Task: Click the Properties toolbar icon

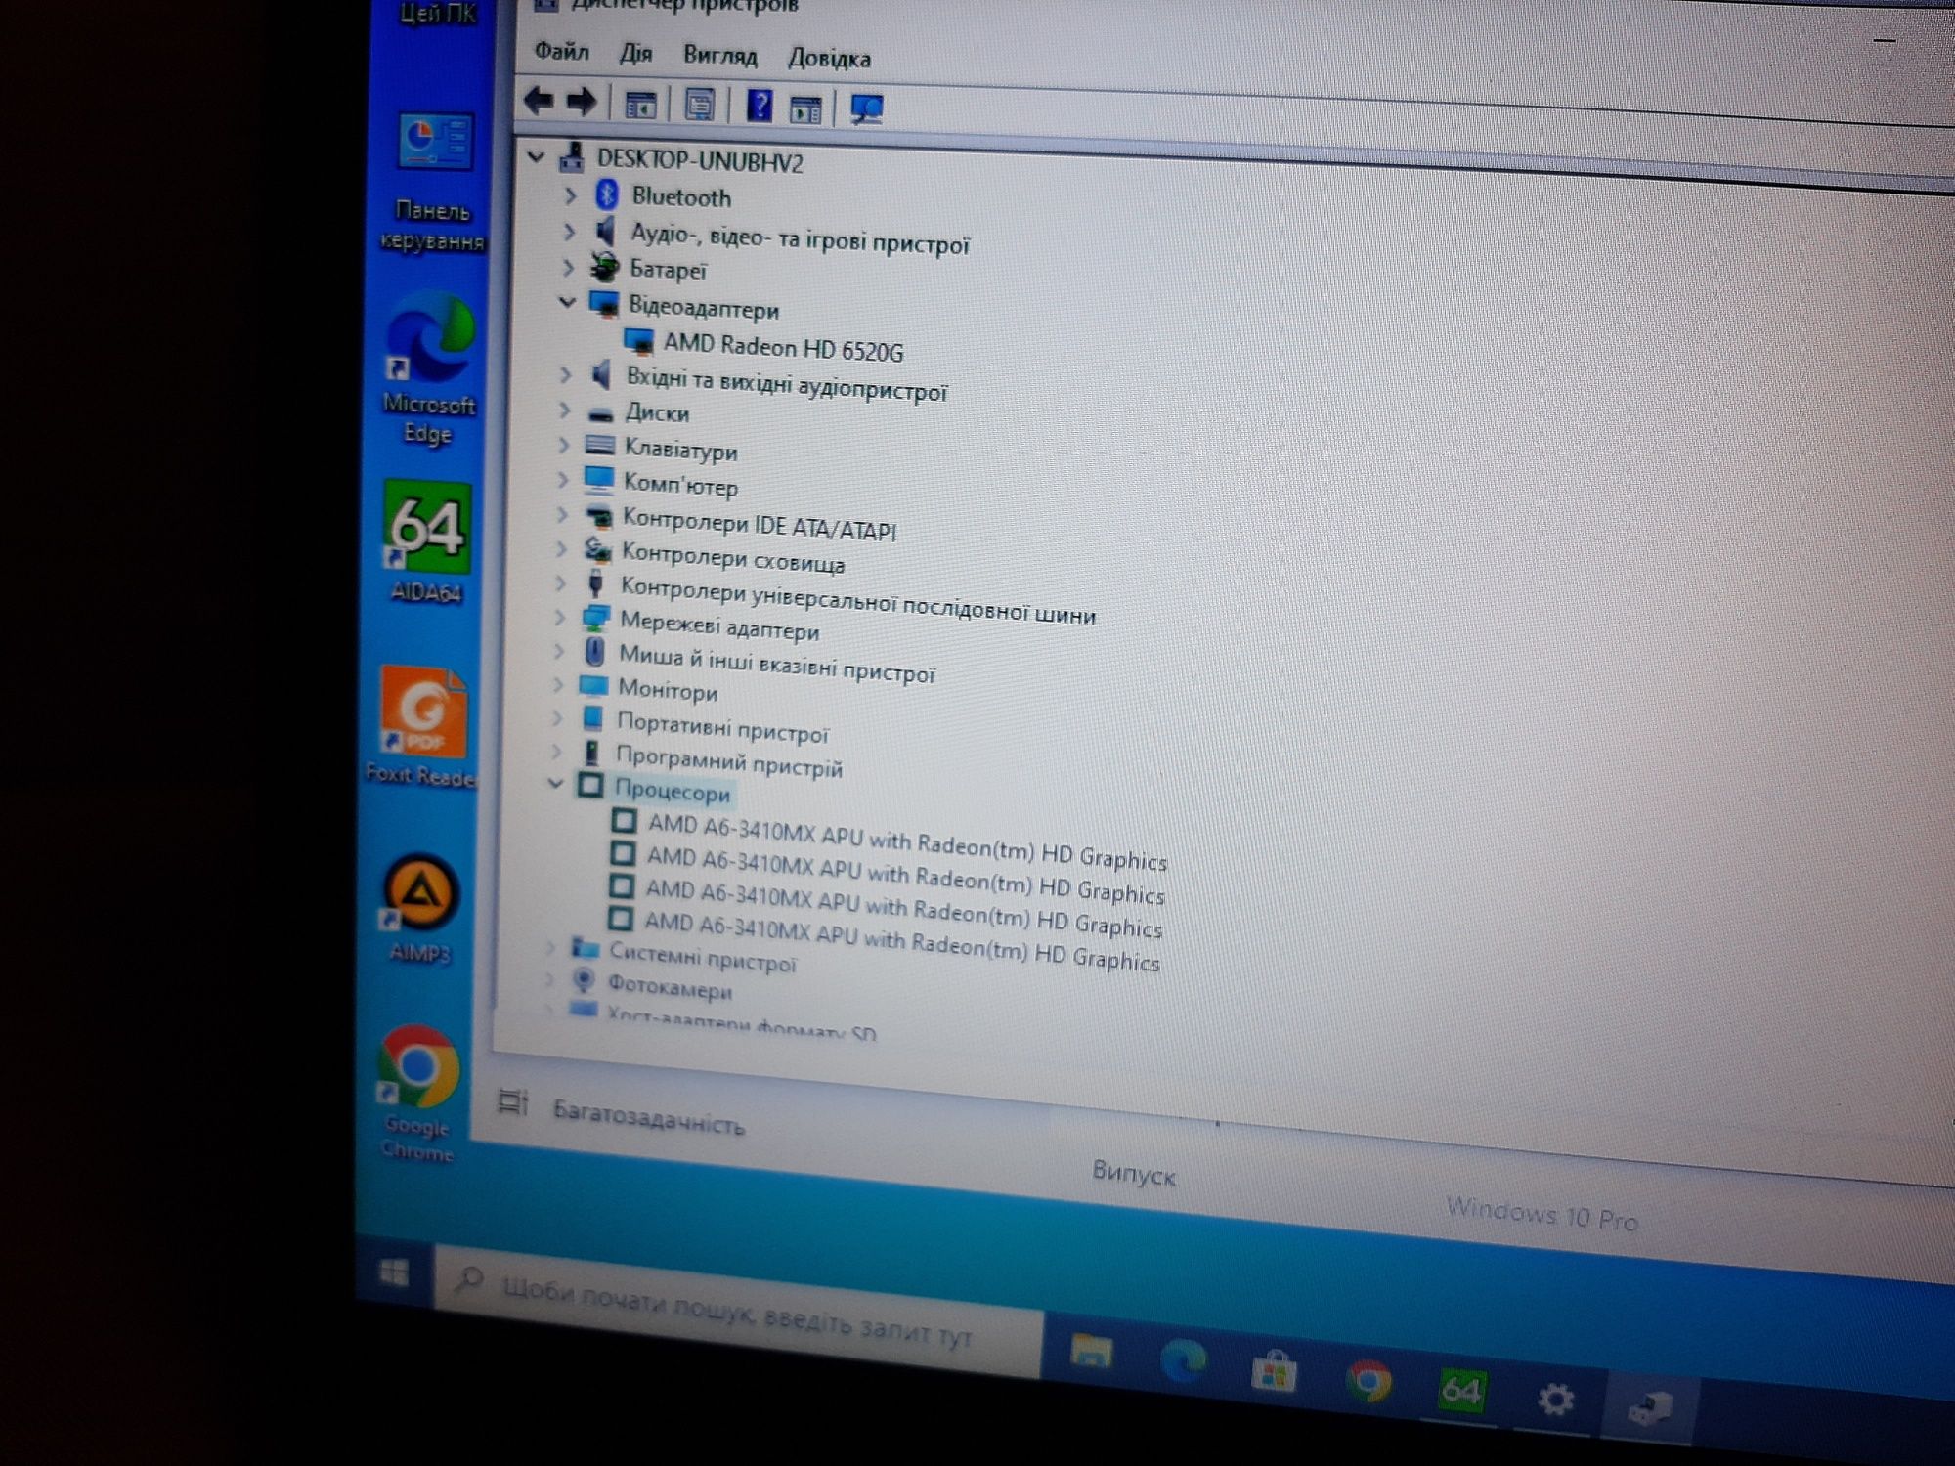Action: [699, 106]
